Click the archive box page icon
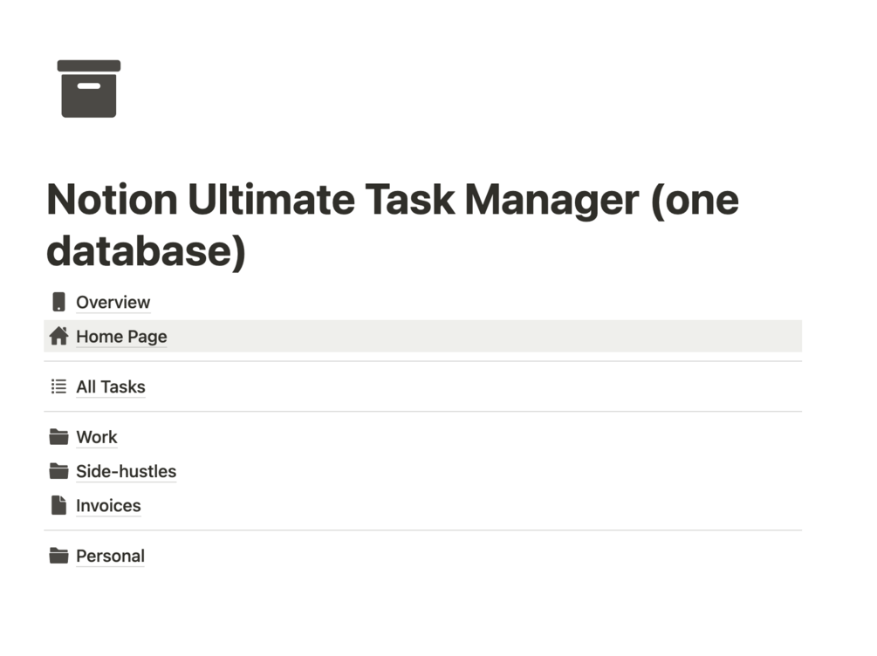 (88, 88)
